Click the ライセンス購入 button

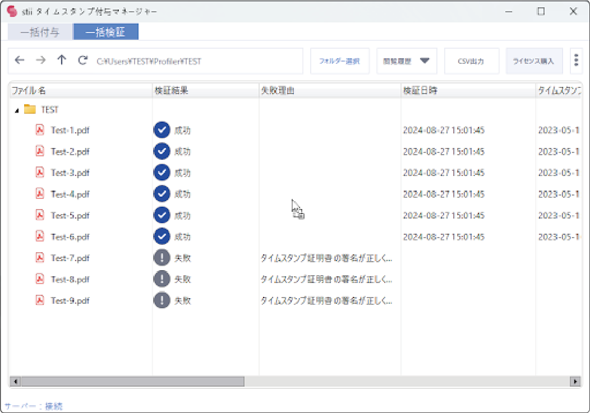pyautogui.click(x=534, y=61)
